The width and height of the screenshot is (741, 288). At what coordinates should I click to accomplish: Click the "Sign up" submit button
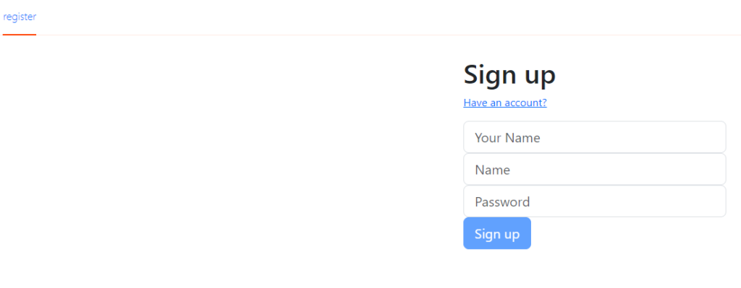coord(497,233)
